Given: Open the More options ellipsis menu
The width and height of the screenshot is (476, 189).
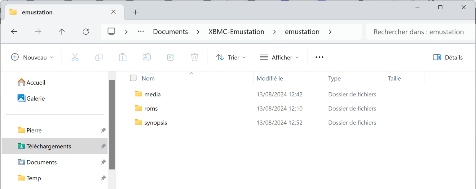Looking at the screenshot, I should tap(319, 57).
